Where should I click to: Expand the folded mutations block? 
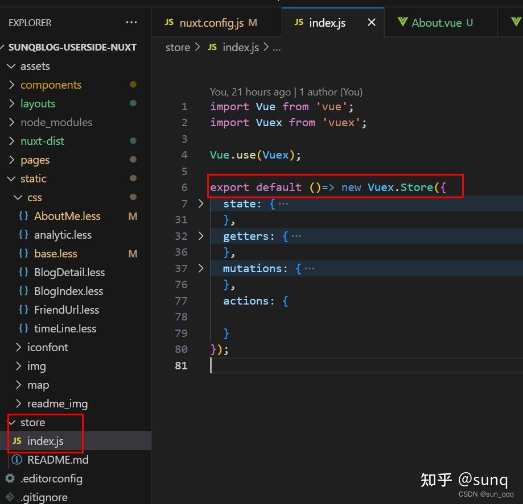coord(201,268)
